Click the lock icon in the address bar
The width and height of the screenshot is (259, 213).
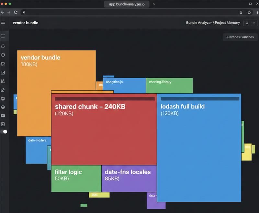24,12
